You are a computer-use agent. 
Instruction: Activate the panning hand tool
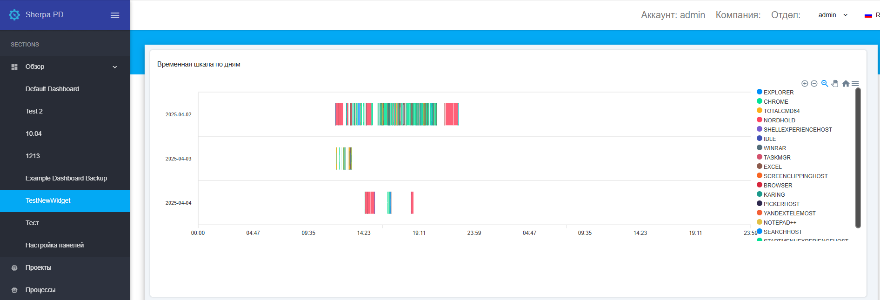click(835, 84)
